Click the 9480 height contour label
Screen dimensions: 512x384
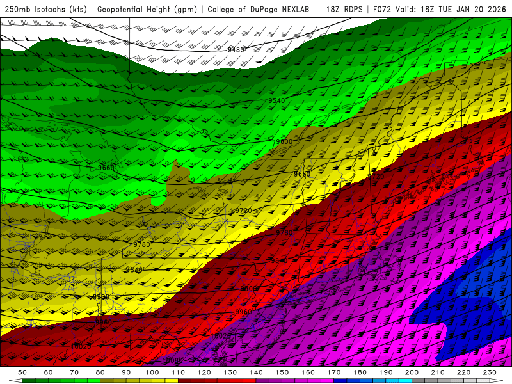pos(236,50)
